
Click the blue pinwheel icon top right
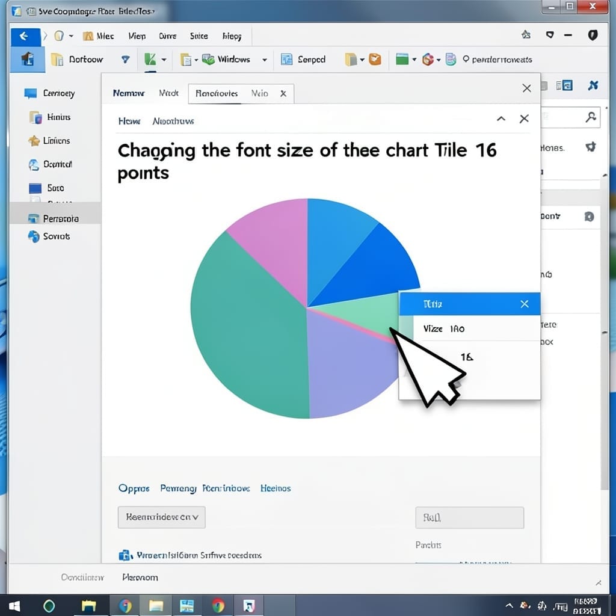593,85
